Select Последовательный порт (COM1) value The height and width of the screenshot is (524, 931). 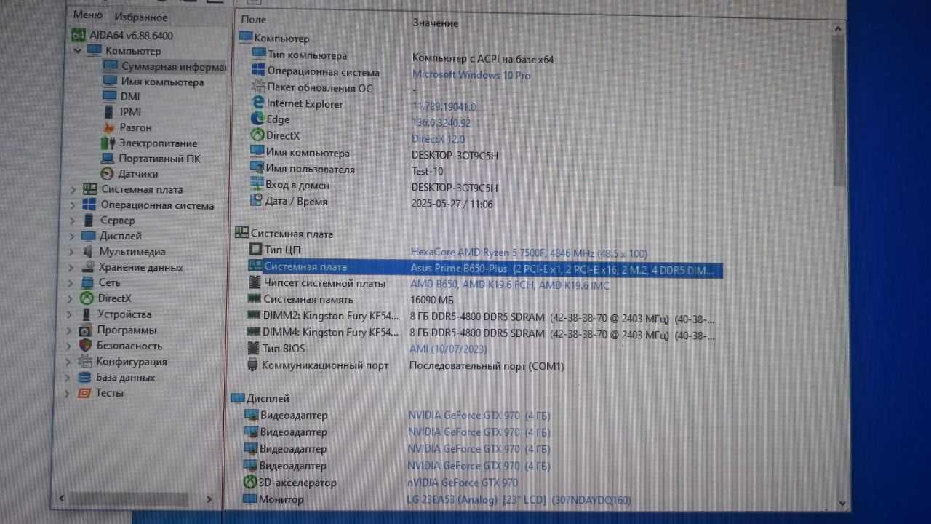coord(487,367)
